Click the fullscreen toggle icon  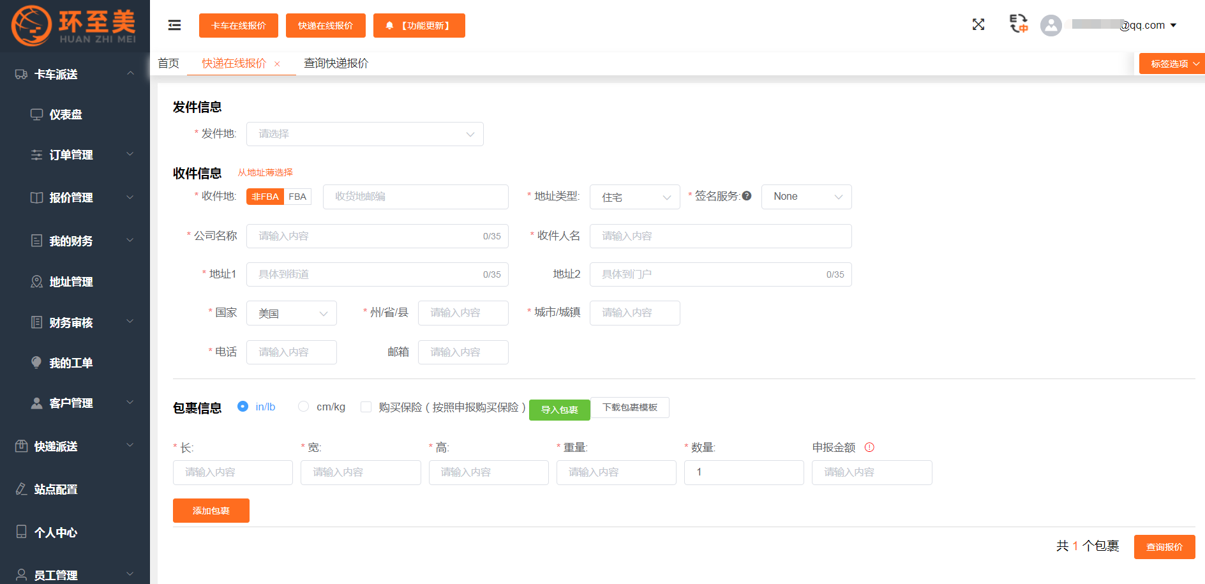(978, 25)
